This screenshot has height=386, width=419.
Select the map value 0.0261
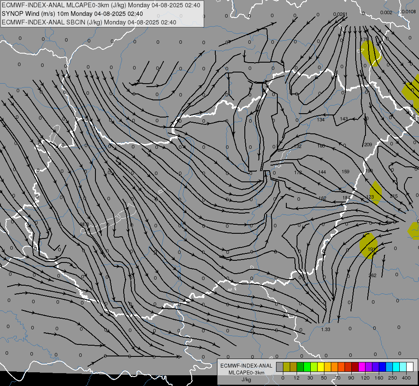(340, 14)
